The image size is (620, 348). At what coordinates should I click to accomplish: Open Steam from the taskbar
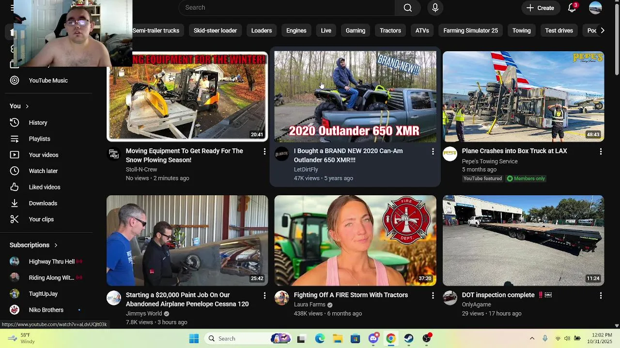coord(408,338)
